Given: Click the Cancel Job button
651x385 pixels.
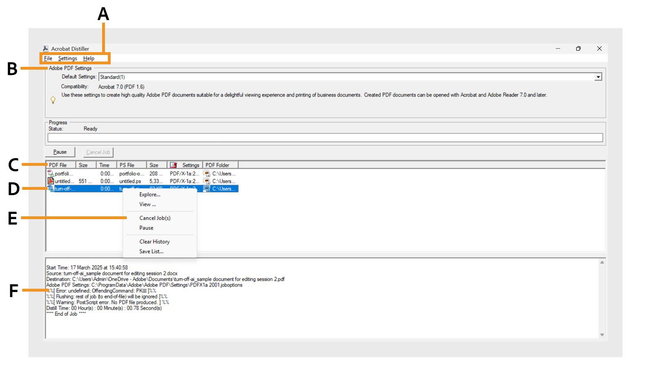Looking at the screenshot, I should 98,152.
